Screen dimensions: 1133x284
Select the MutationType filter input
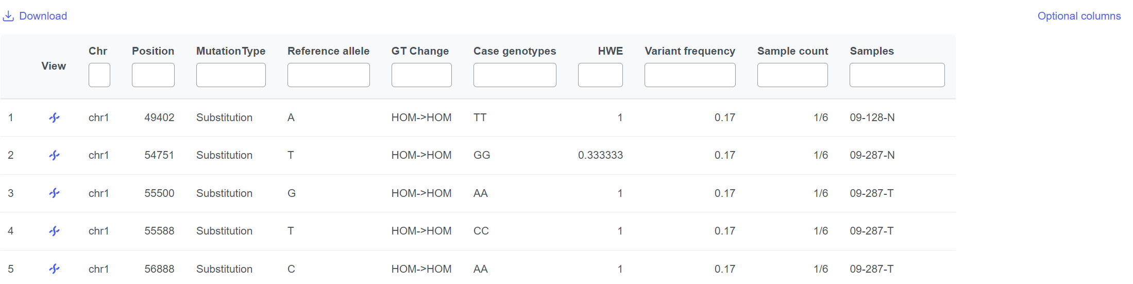(231, 75)
